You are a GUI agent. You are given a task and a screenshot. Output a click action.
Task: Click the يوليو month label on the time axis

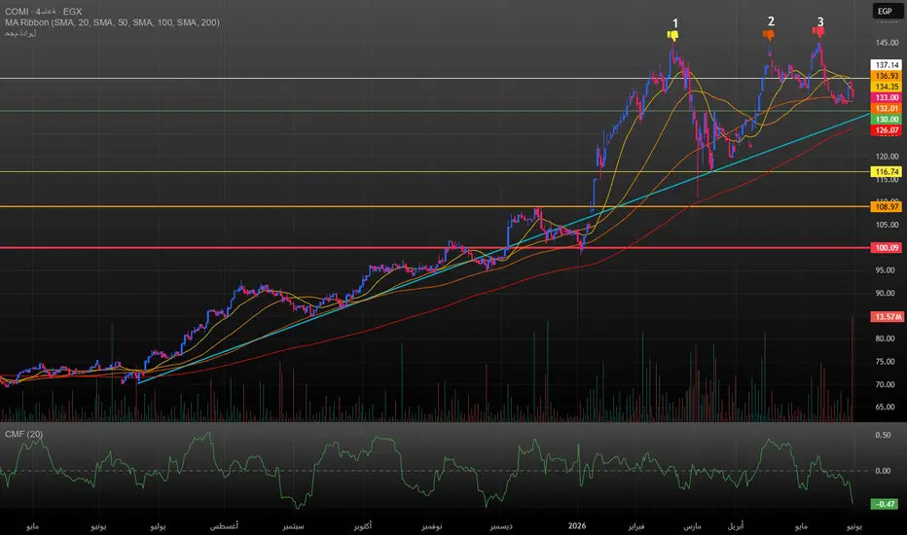coord(158,526)
